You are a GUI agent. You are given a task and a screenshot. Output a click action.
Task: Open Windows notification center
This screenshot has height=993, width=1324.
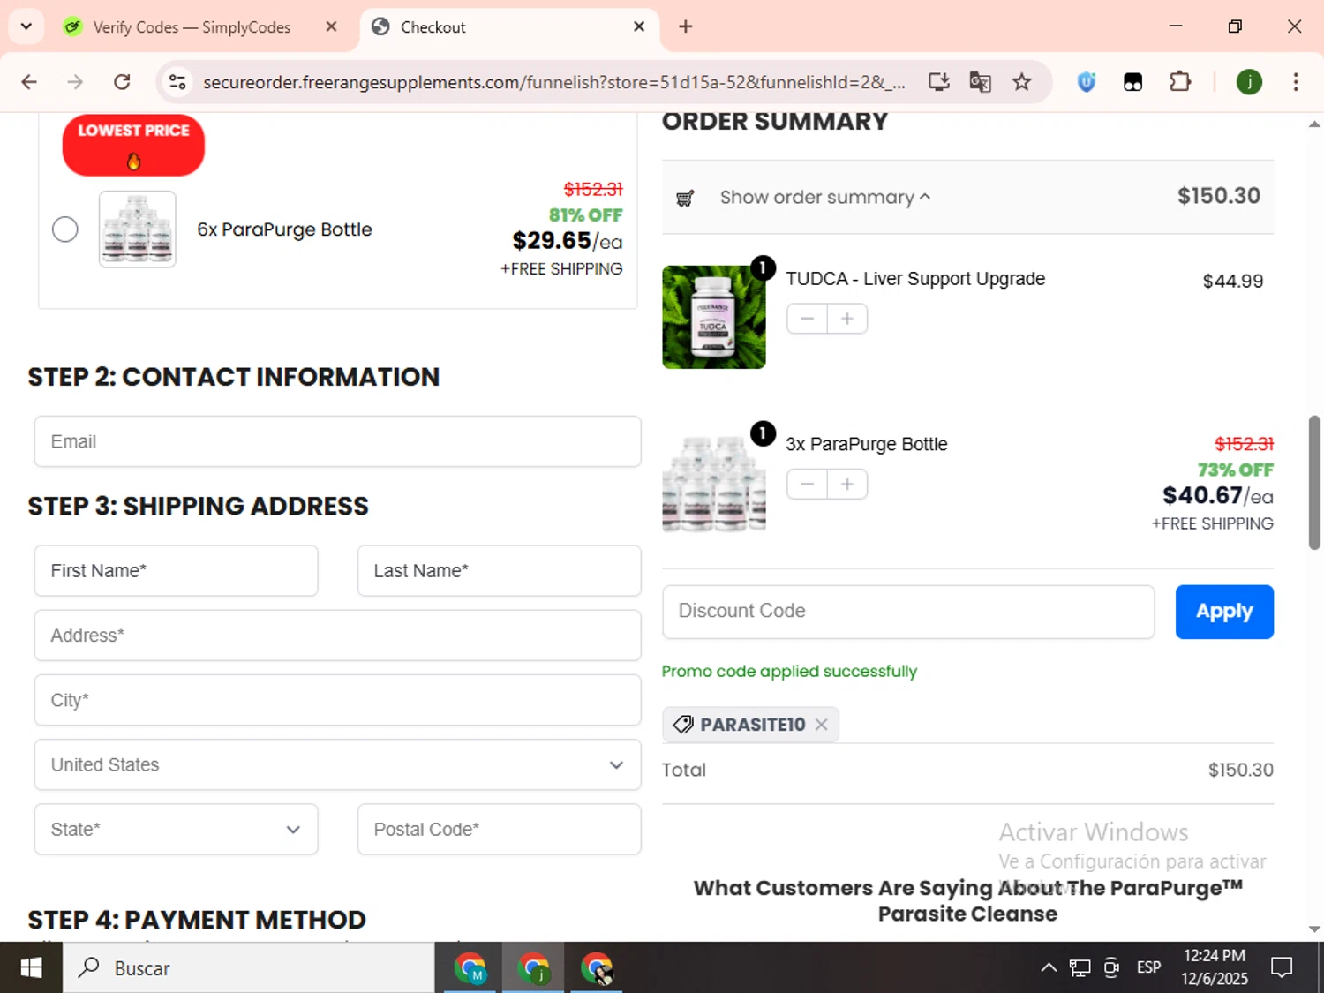pos(1282,967)
